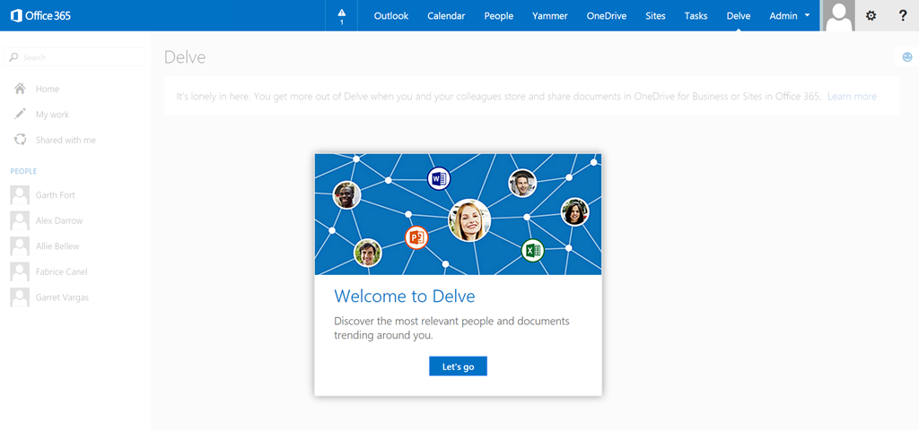Open People from the top navigation

pos(499,16)
